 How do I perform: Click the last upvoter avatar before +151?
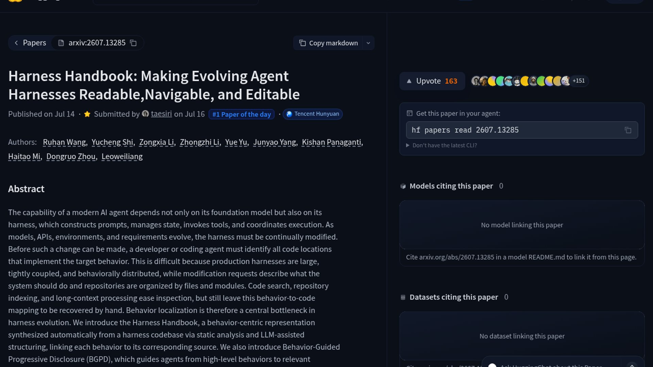566,81
